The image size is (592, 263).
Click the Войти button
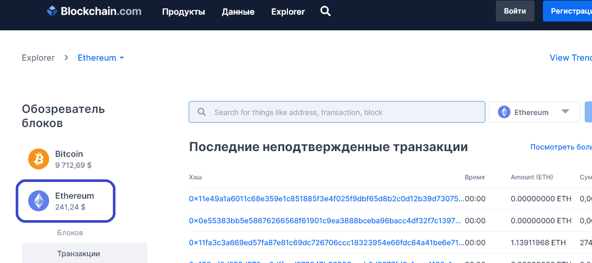515,11
